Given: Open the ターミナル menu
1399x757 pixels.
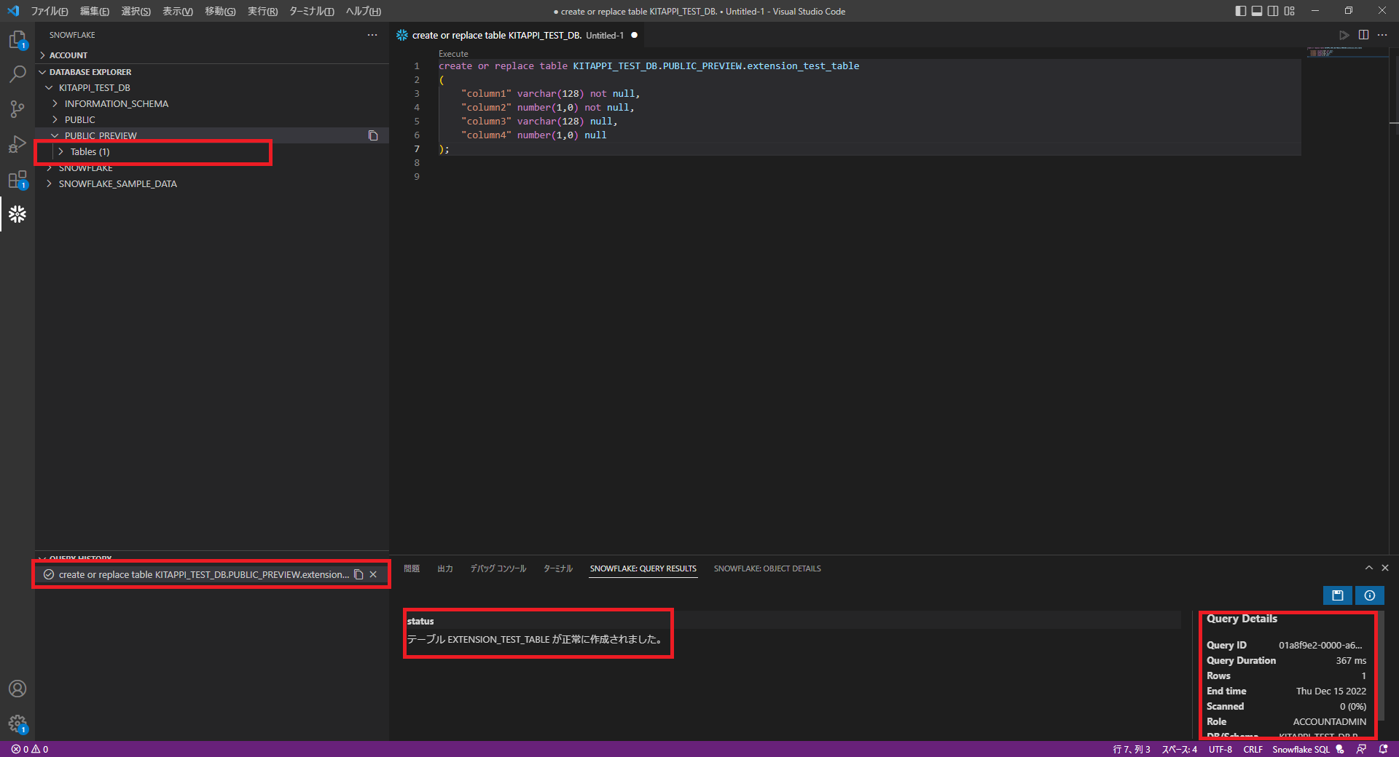Looking at the screenshot, I should click(311, 11).
